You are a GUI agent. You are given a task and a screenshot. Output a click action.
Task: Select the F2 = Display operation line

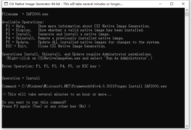pos(75,30)
